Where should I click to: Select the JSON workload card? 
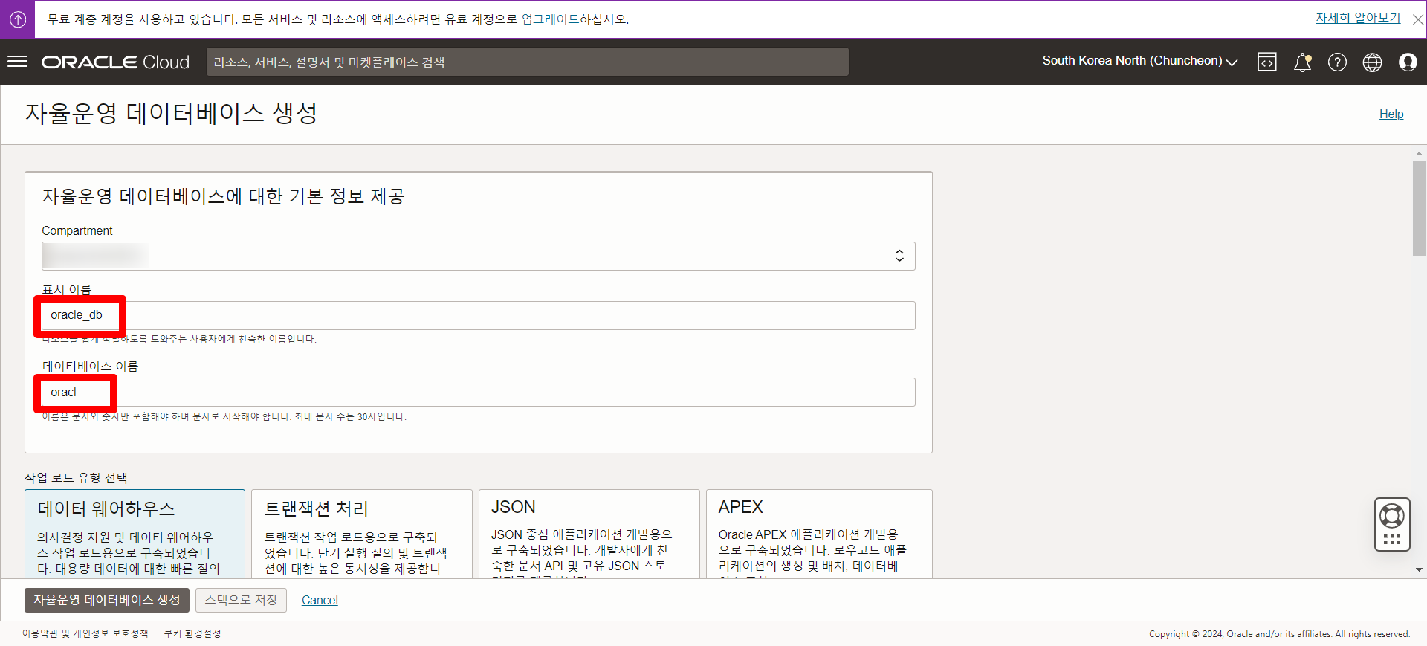(x=589, y=534)
